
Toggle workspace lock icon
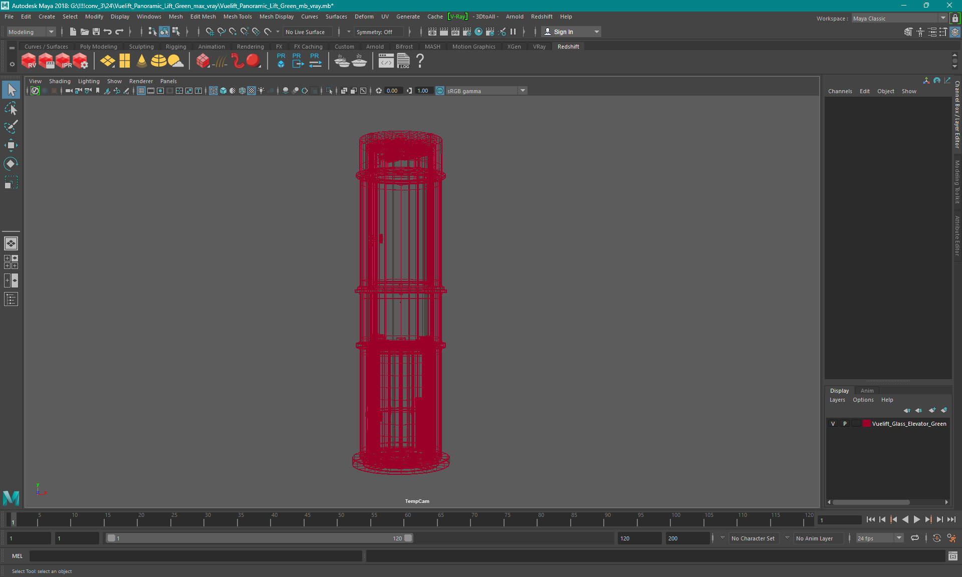tap(955, 19)
